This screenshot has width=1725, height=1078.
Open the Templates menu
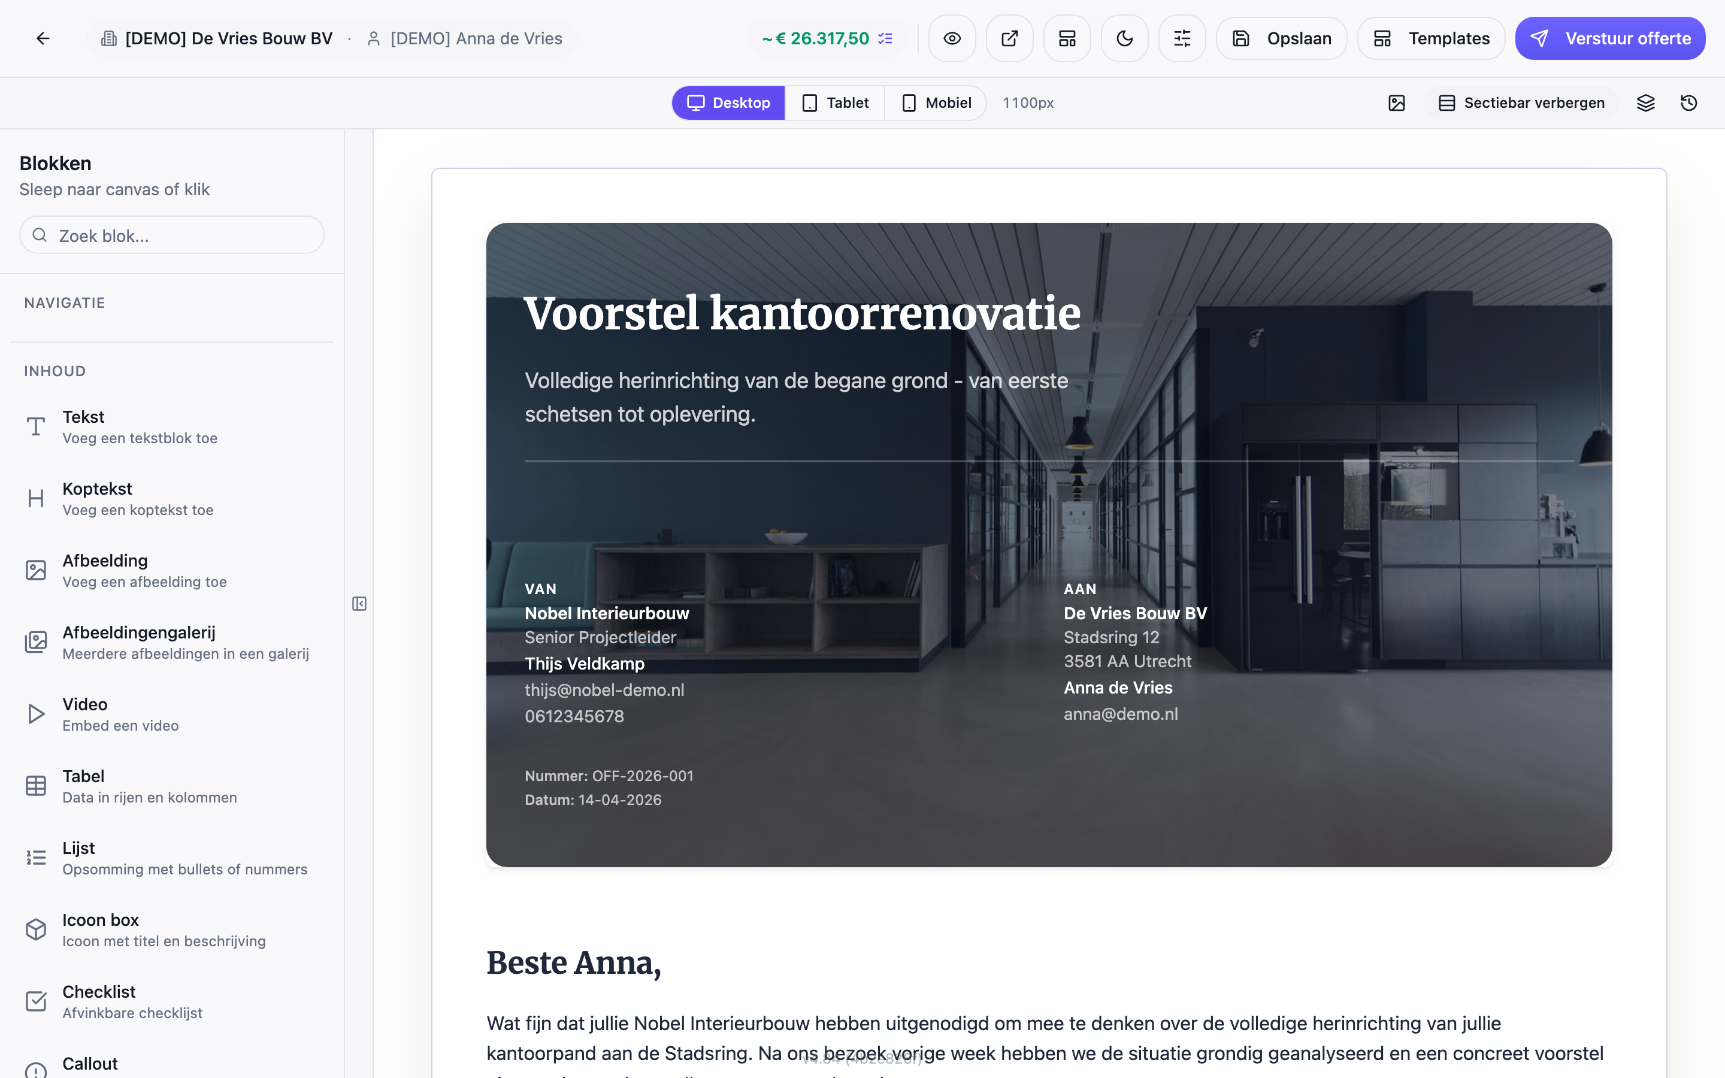[1432, 38]
